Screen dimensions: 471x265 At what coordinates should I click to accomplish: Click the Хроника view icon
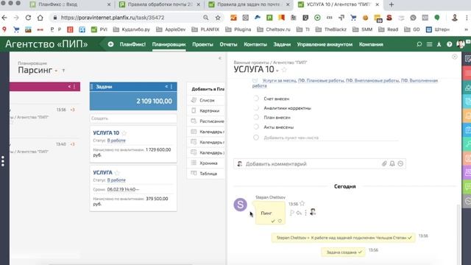pyautogui.click(x=194, y=163)
